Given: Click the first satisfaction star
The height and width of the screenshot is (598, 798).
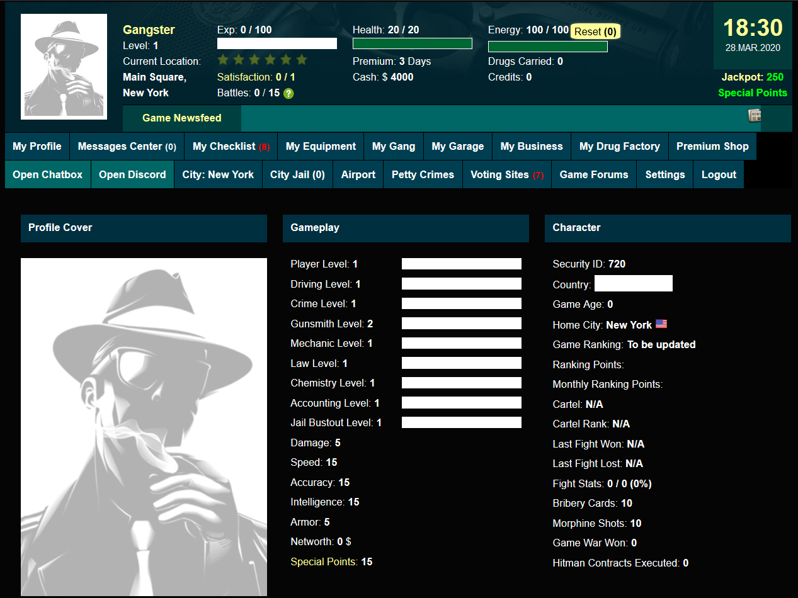Looking at the screenshot, I should [x=222, y=60].
